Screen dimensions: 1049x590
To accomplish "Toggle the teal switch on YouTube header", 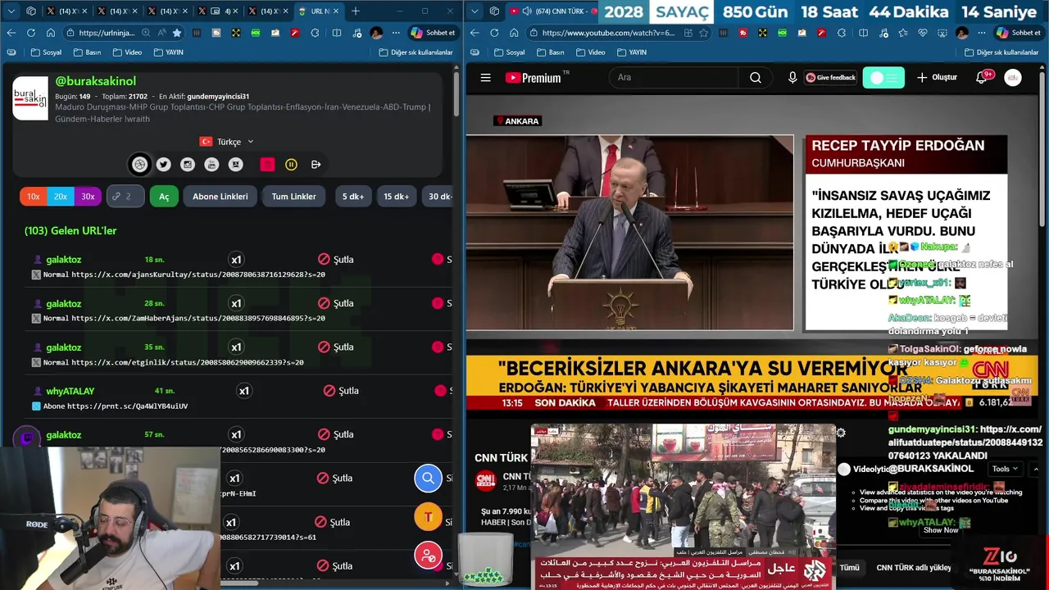I will (883, 78).
